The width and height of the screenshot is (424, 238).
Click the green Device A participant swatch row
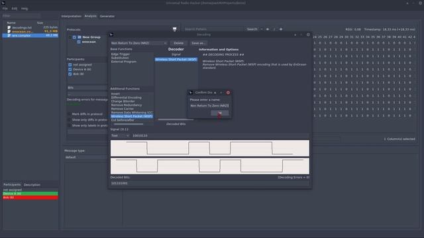tap(30, 194)
